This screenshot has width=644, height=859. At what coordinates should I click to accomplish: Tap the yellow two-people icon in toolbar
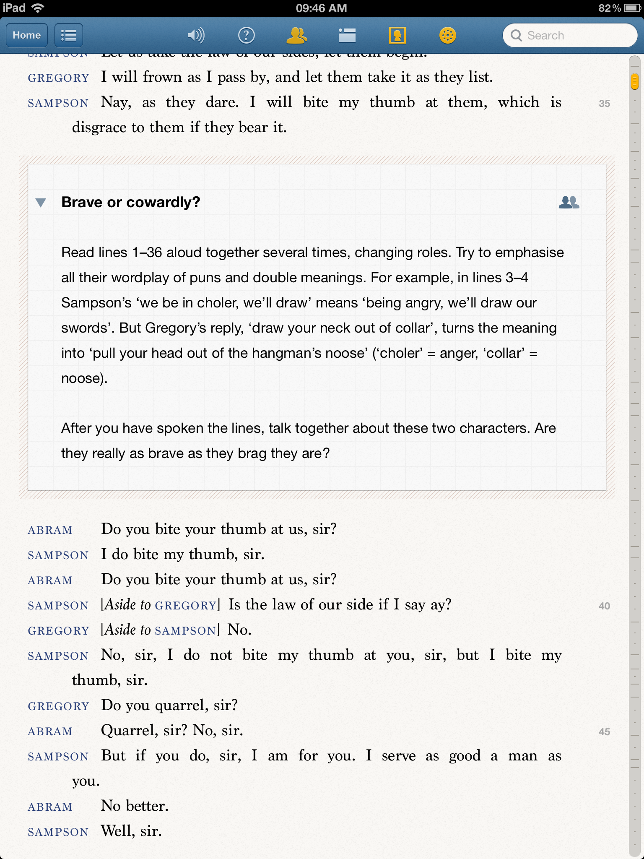pos(296,35)
